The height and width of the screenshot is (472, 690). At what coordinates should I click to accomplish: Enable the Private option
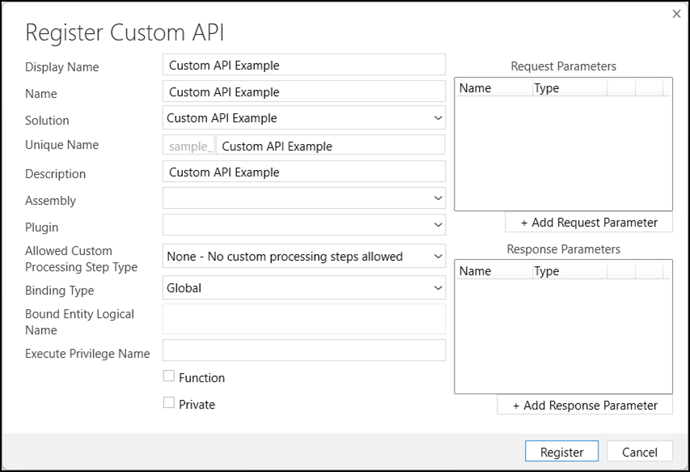pyautogui.click(x=168, y=402)
